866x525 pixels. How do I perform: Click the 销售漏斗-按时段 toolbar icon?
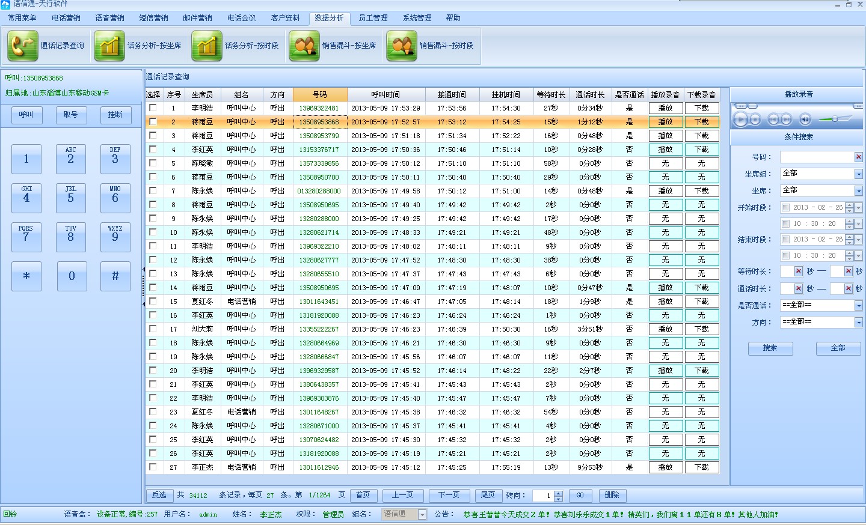402,46
